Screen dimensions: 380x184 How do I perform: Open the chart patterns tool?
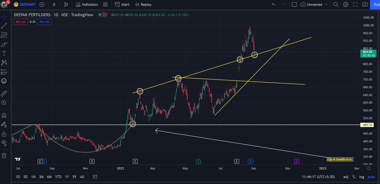pos(4,62)
